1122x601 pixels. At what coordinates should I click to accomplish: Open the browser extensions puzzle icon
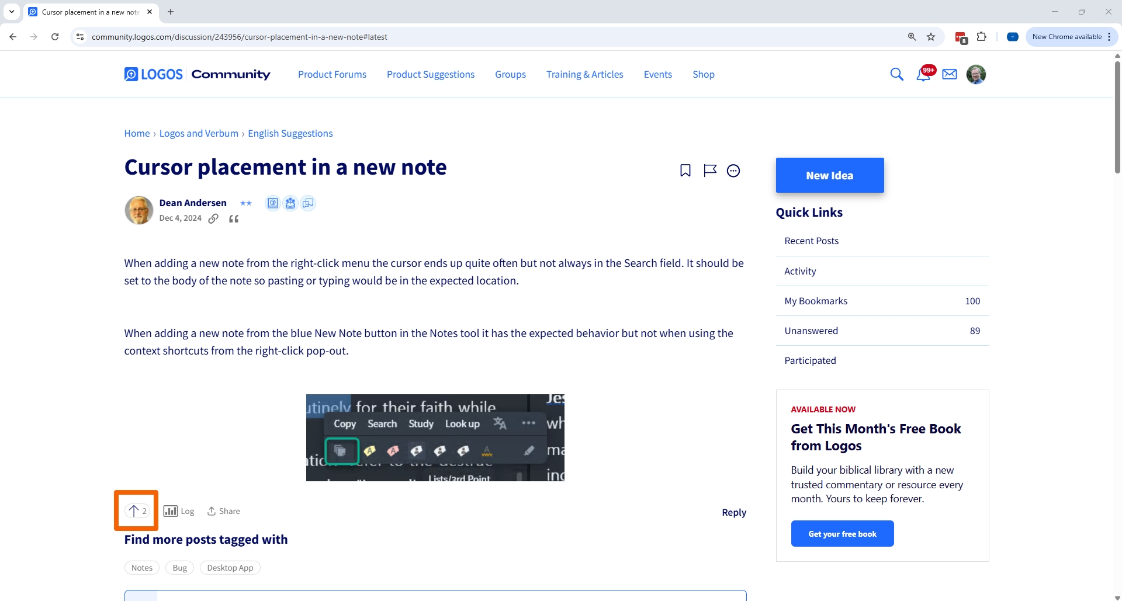coord(982,37)
